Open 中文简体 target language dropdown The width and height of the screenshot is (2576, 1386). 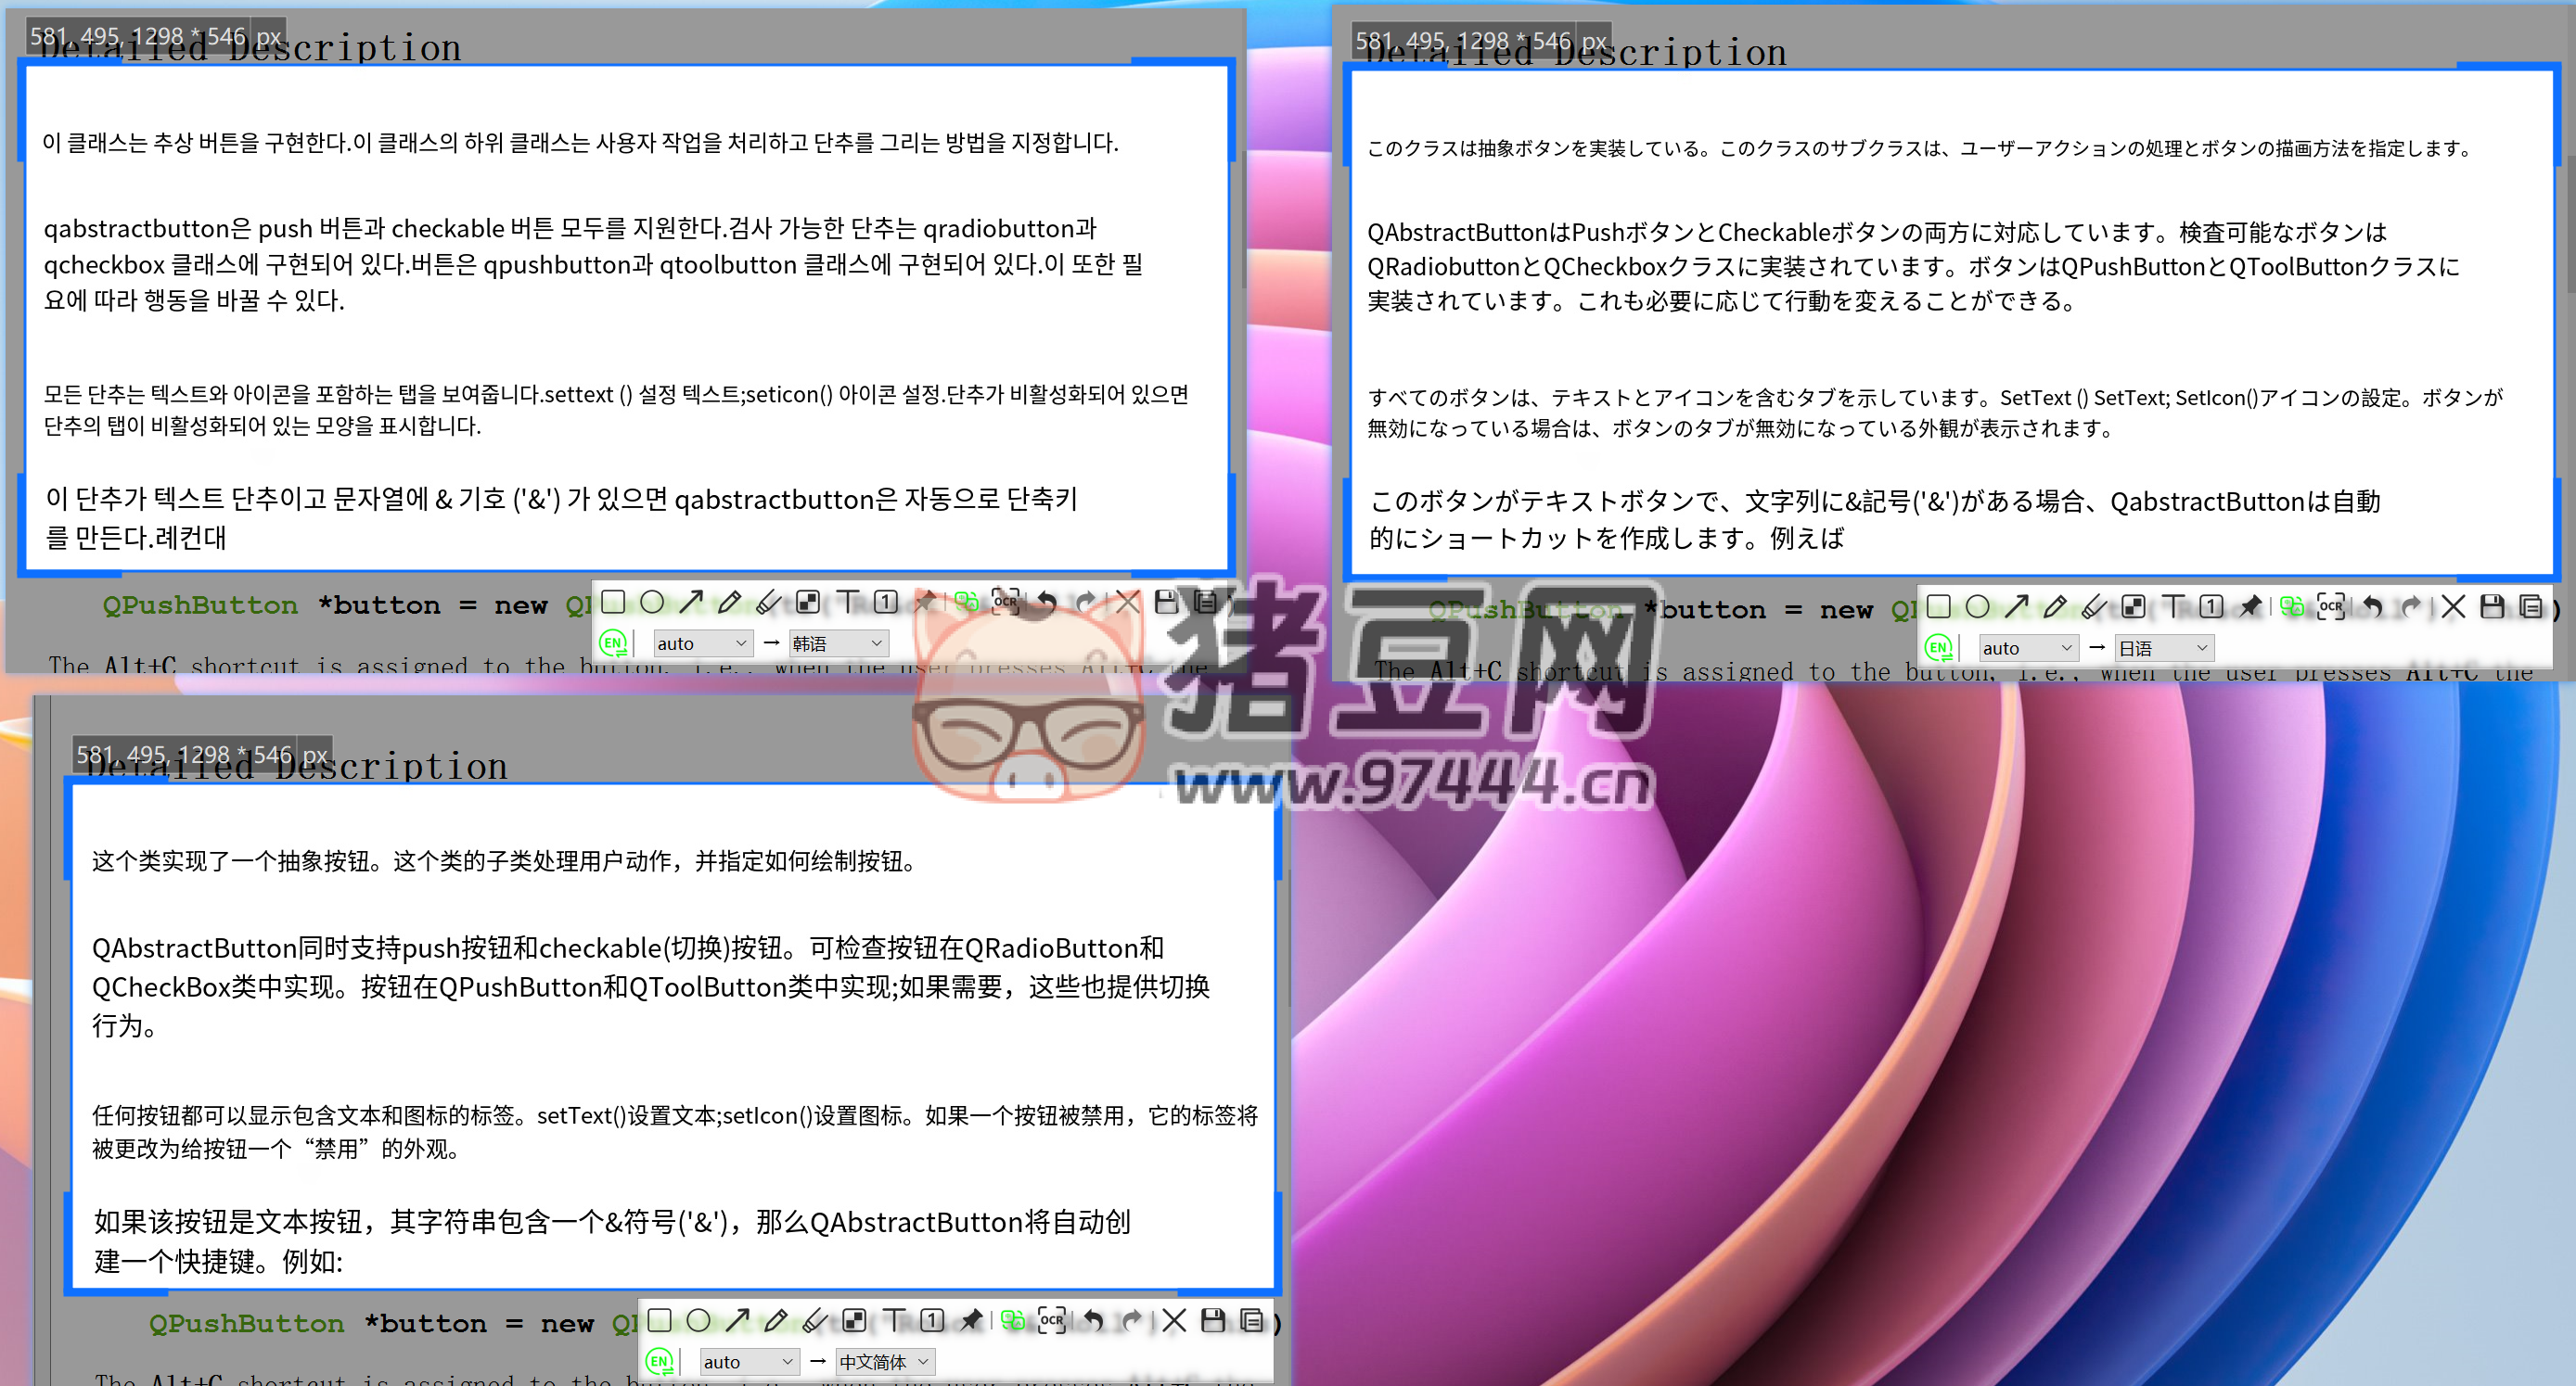point(884,1362)
